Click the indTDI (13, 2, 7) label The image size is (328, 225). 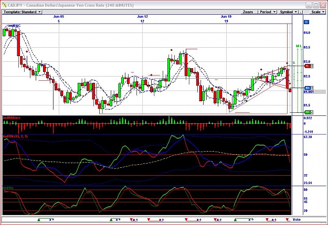[x=15, y=136]
